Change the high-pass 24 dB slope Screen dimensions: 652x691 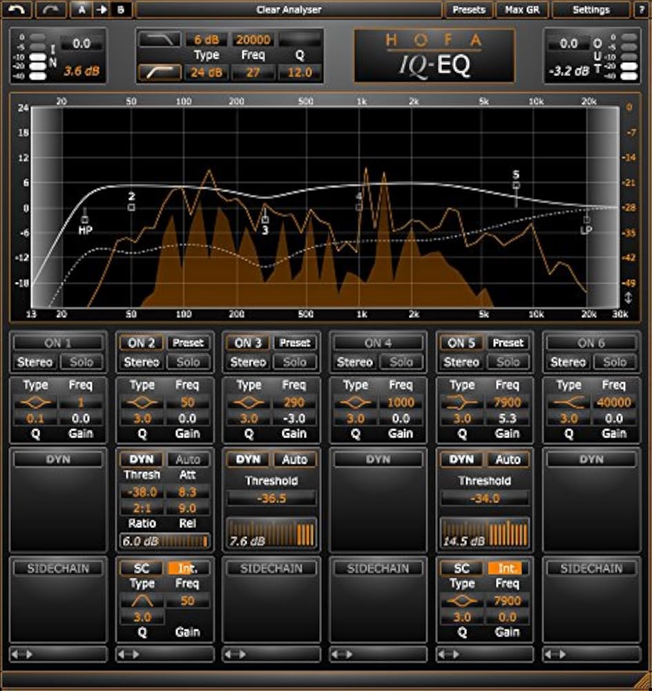207,73
